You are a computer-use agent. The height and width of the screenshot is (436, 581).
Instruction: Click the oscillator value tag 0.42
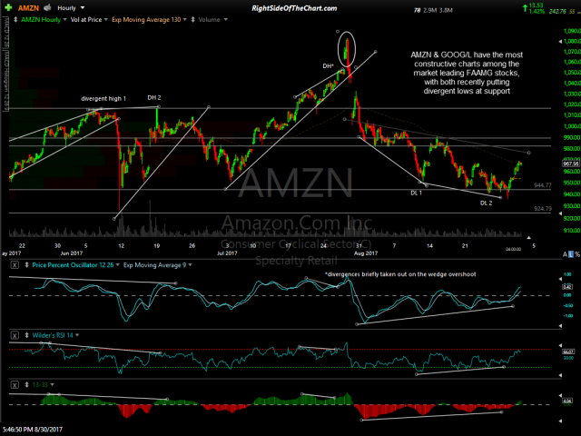click(x=567, y=287)
